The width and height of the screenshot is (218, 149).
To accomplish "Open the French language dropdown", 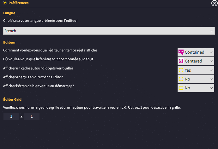I will (x=109, y=31).
